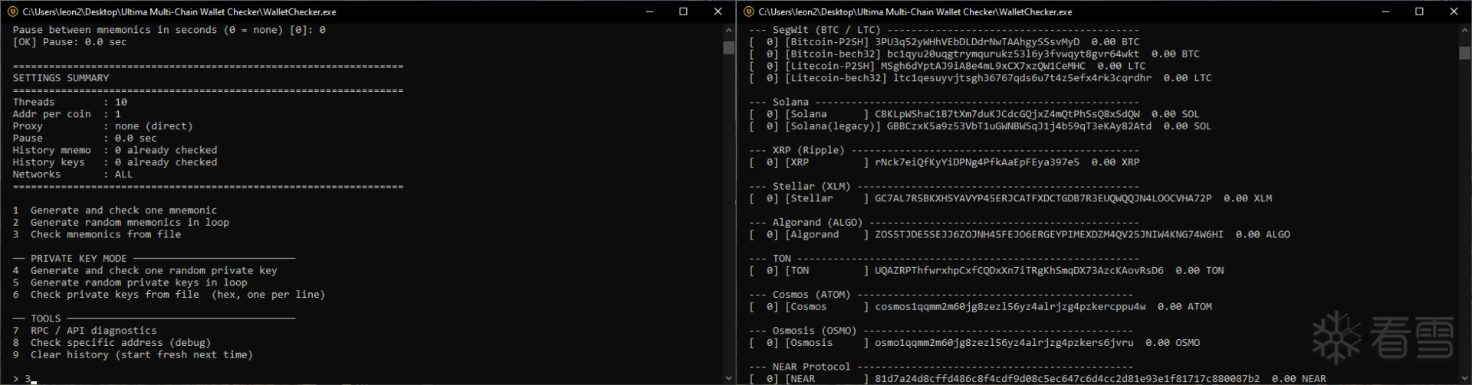
Task: Click the '0.00 XLM' balance value
Action: pos(1248,198)
